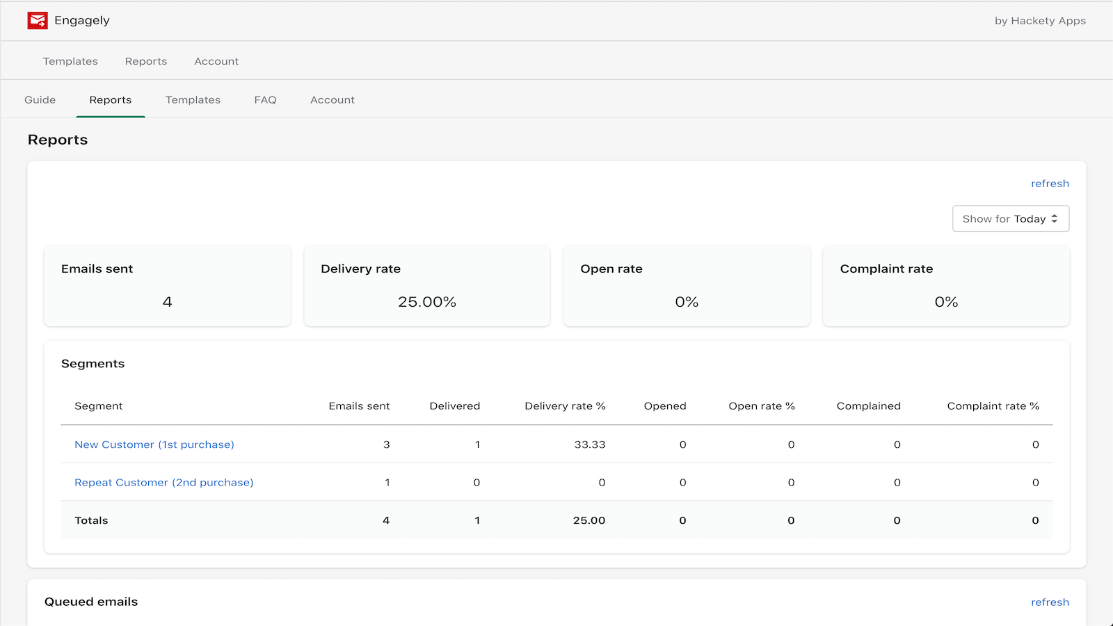The height and width of the screenshot is (626, 1113).
Task: Click the refresh link above reports
Action: tap(1049, 184)
